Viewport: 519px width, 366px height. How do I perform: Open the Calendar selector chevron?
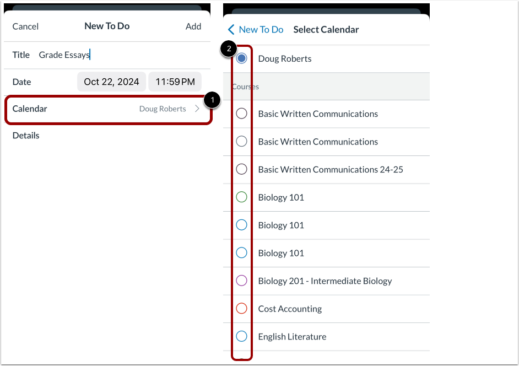198,109
